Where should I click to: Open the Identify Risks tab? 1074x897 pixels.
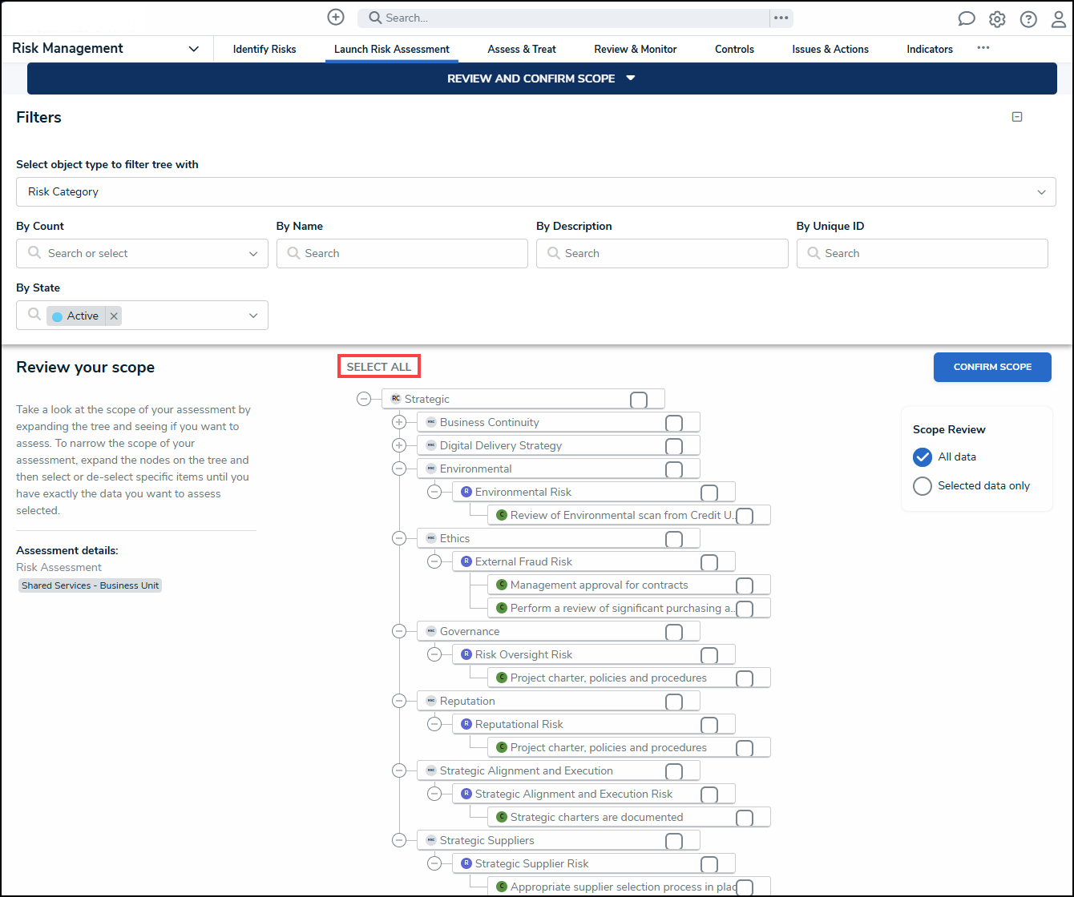coord(264,49)
